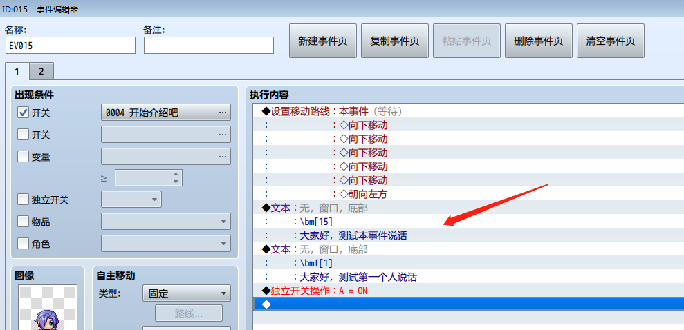The image size is (684, 330).
Task: Enable the 角色 condition checkbox
Action: [23, 244]
